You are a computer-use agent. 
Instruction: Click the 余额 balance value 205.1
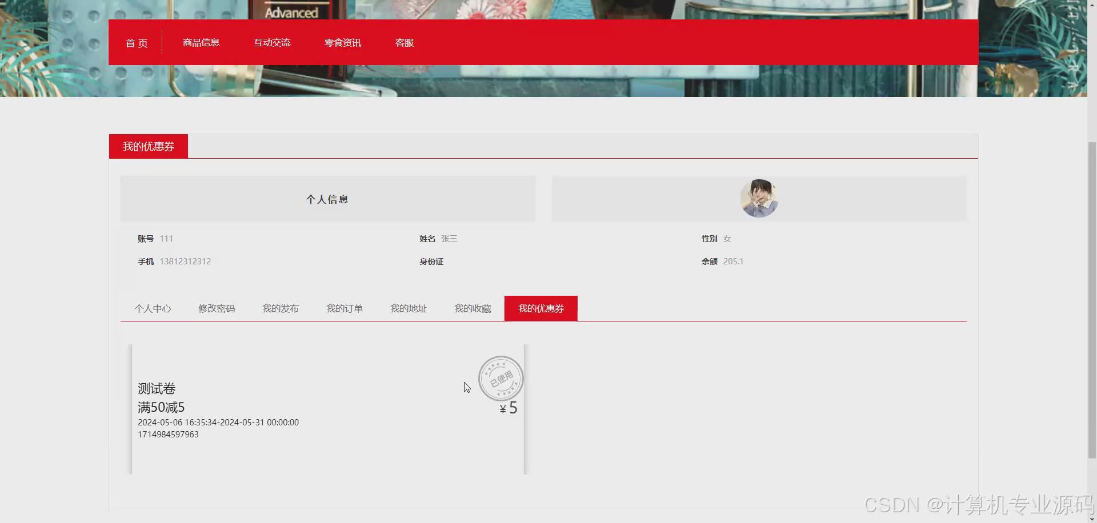(733, 261)
